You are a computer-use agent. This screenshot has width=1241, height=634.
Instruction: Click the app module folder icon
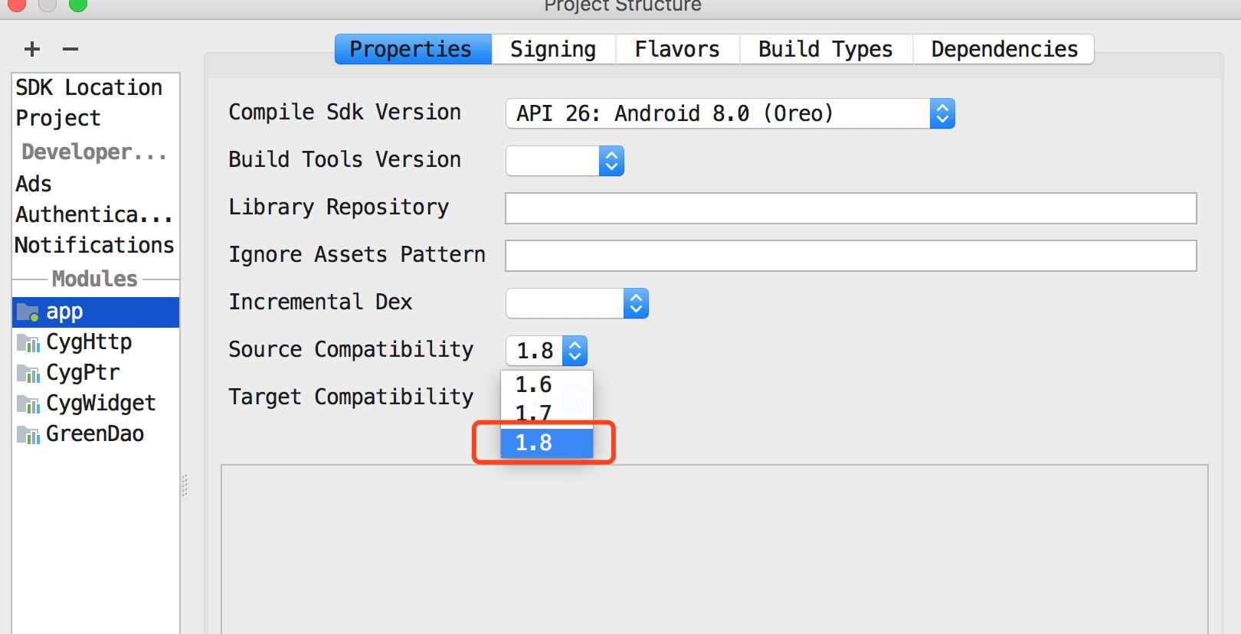pyautogui.click(x=28, y=312)
